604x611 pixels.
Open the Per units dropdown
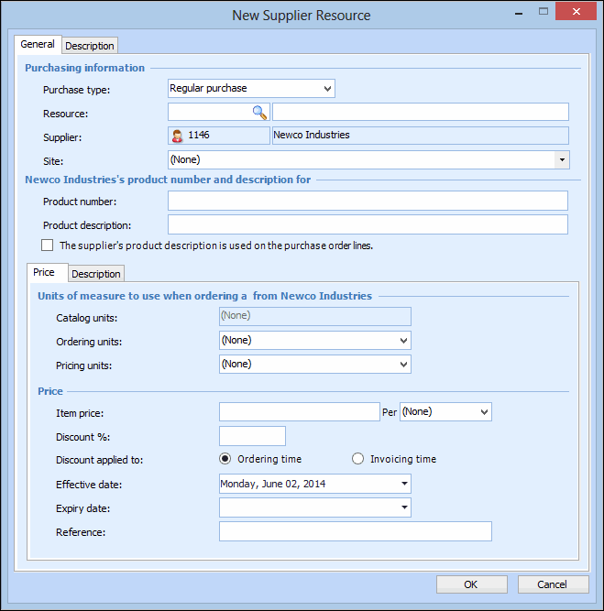tap(483, 412)
